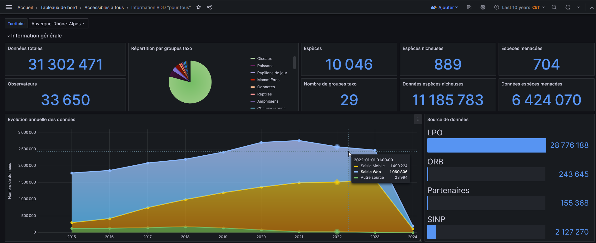Collapse the top toolbar with chevron
This screenshot has height=243, width=596.
592,7
